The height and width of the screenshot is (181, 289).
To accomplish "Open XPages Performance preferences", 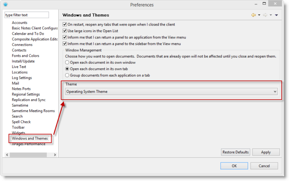I will pos(29,144).
